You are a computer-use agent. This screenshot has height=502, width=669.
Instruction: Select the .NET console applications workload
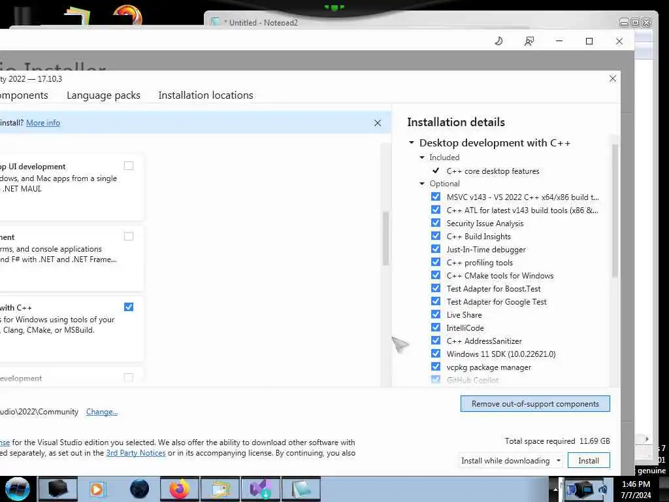(129, 236)
